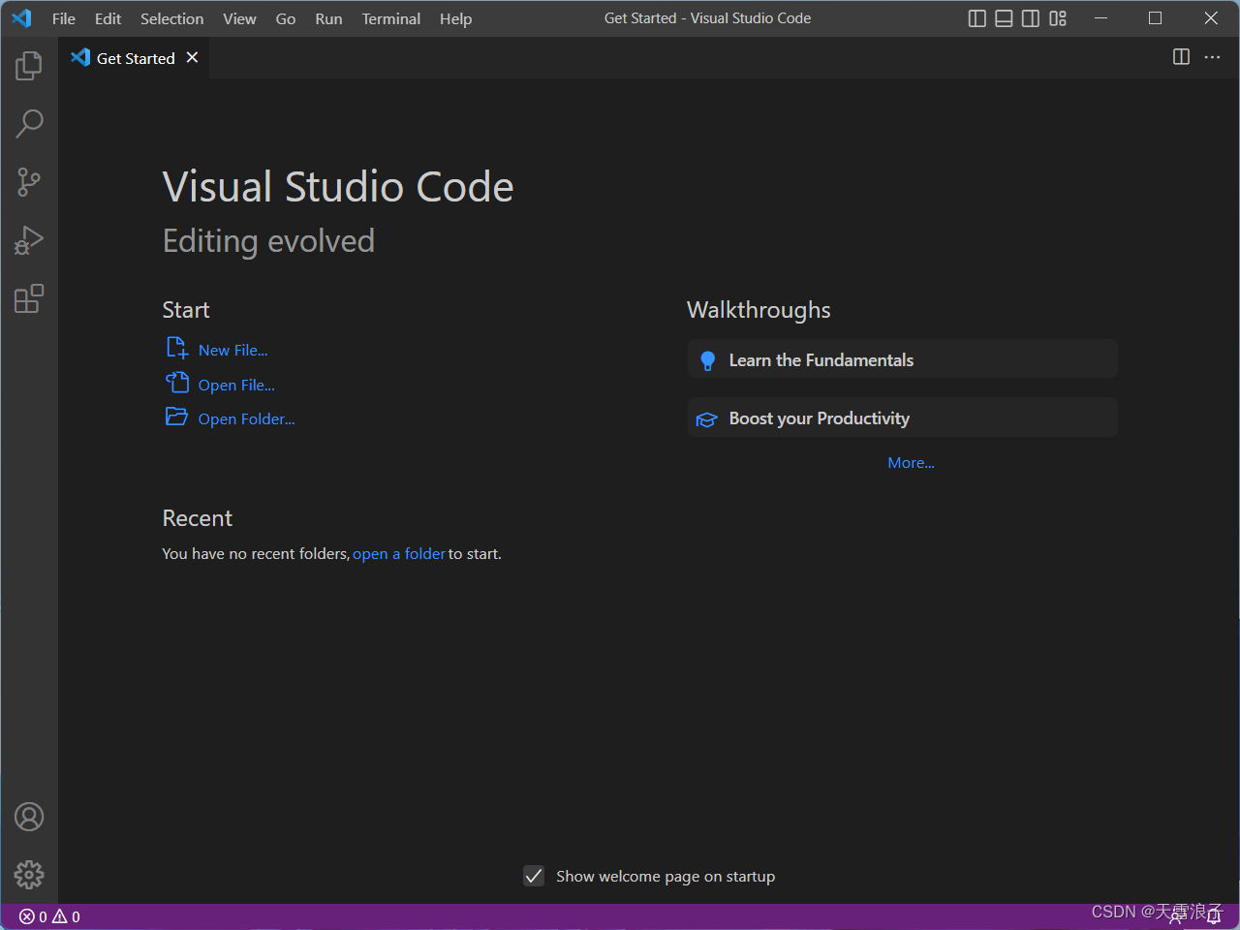Image resolution: width=1240 pixels, height=930 pixels.
Task: Click the lightbulb icon of Learn the Fundamentals
Action: (708, 360)
